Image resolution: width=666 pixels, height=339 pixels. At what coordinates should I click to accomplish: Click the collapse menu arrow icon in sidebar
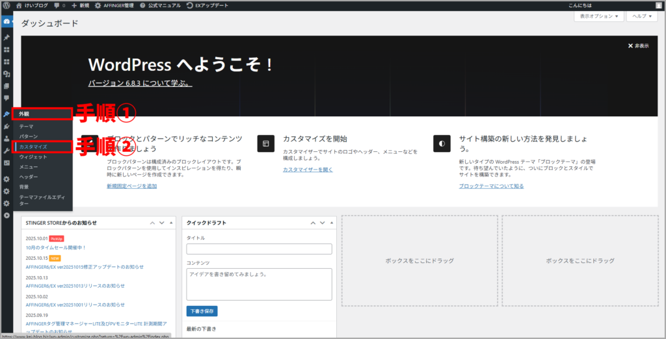[x=7, y=215]
